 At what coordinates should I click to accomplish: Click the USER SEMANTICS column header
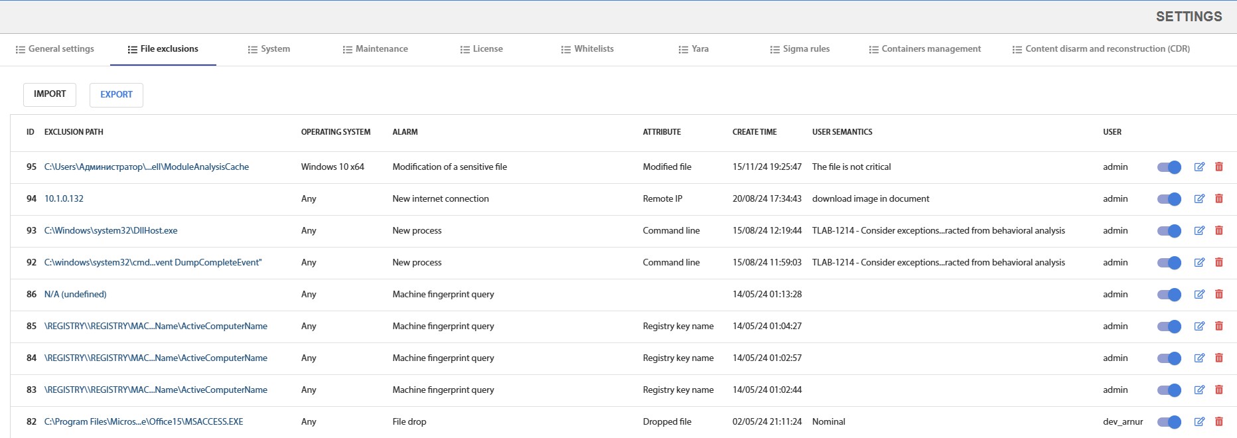click(x=842, y=132)
